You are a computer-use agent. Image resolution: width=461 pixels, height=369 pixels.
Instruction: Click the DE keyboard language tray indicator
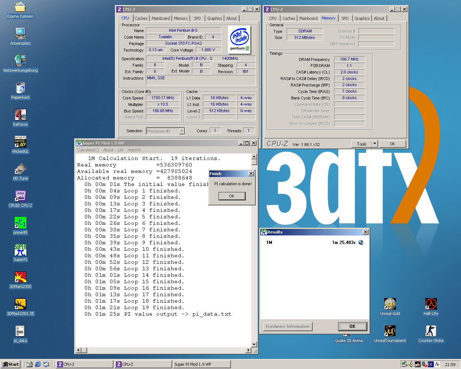point(430,364)
